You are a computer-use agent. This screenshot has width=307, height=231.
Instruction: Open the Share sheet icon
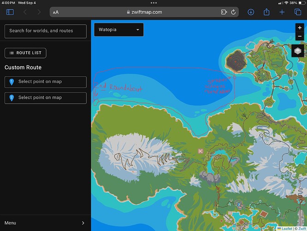[266, 12]
